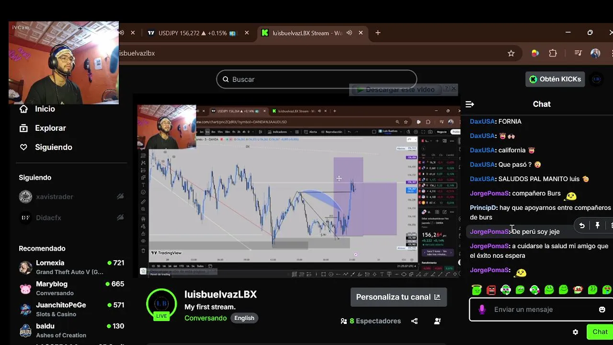613x345 pixels.
Task: Open the Didacfx followed channel
Action: click(71, 218)
